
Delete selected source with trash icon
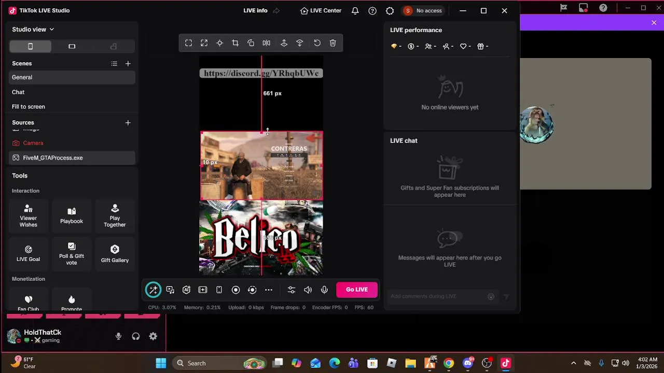tap(333, 43)
